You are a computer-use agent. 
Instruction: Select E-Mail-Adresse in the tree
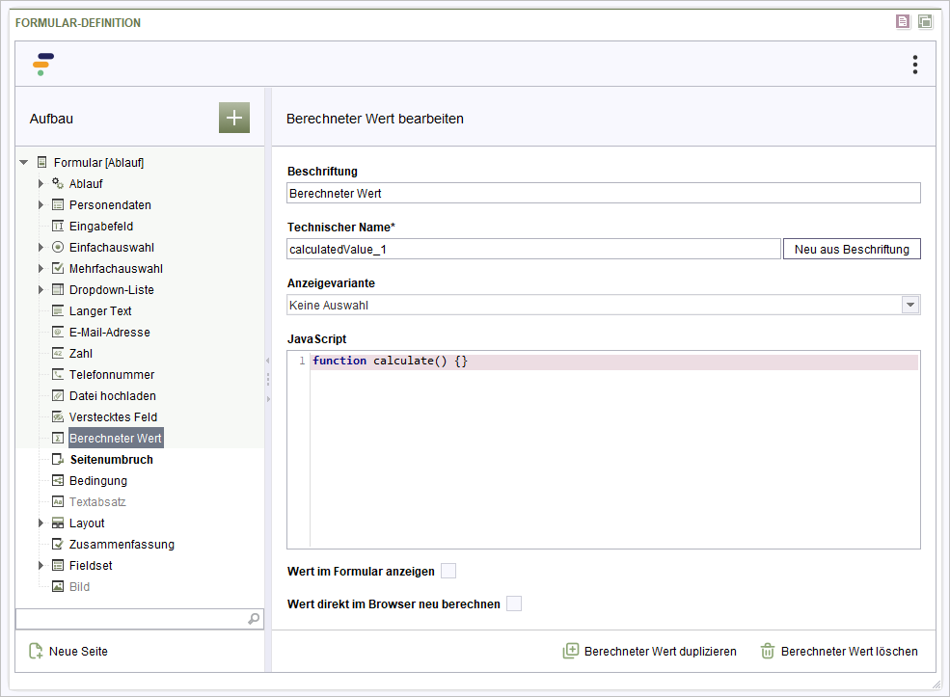coord(110,332)
